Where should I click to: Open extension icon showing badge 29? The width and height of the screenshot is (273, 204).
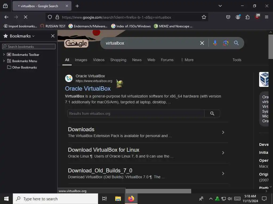tap(257, 17)
